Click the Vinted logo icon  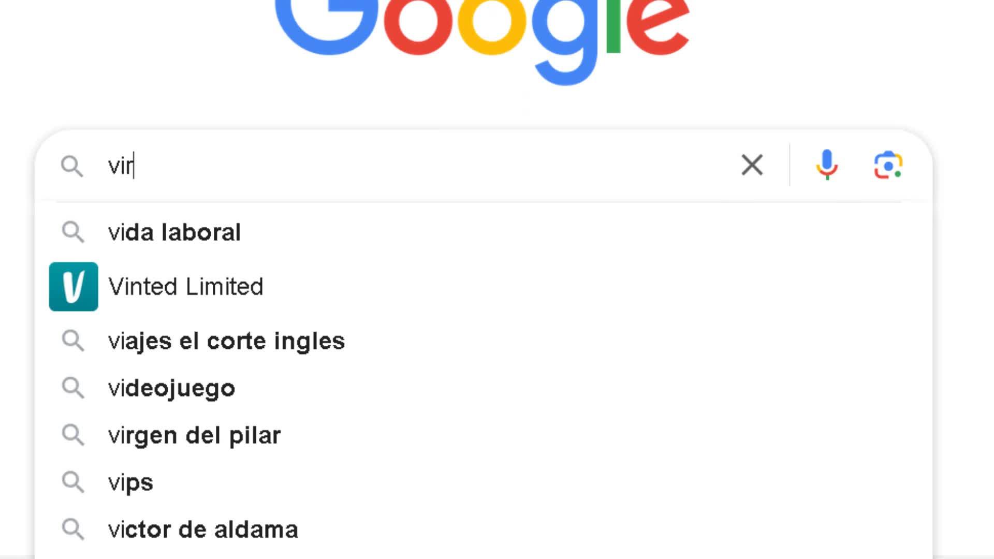click(74, 287)
